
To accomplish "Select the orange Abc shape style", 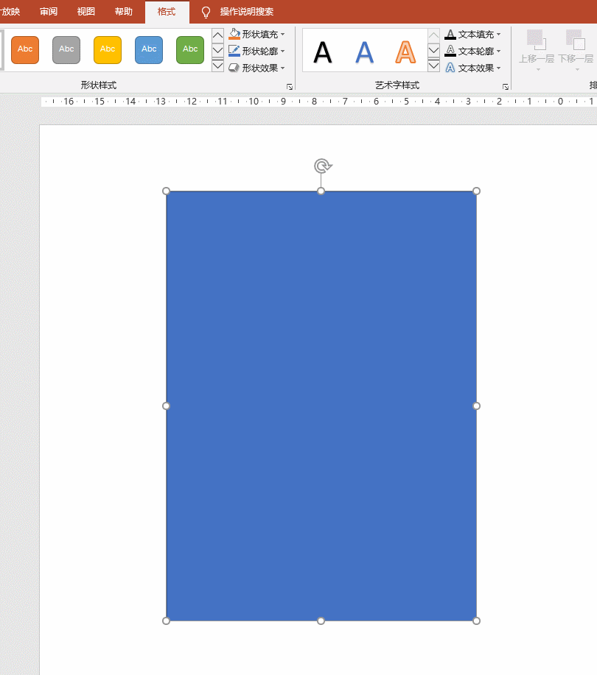I will tap(25, 49).
